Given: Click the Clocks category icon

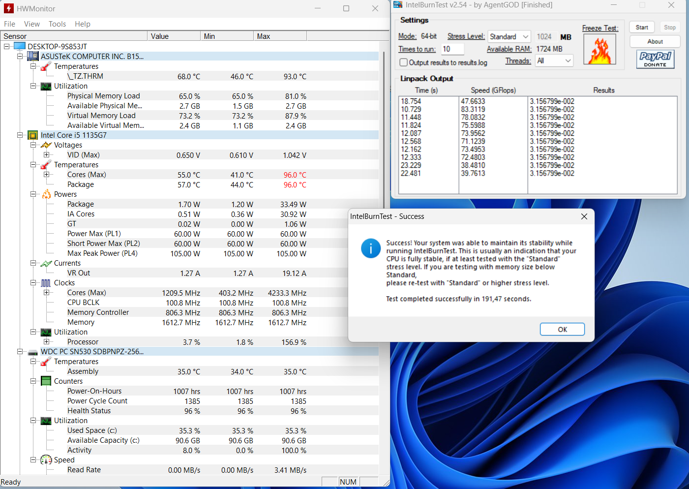Looking at the screenshot, I should click(x=46, y=283).
